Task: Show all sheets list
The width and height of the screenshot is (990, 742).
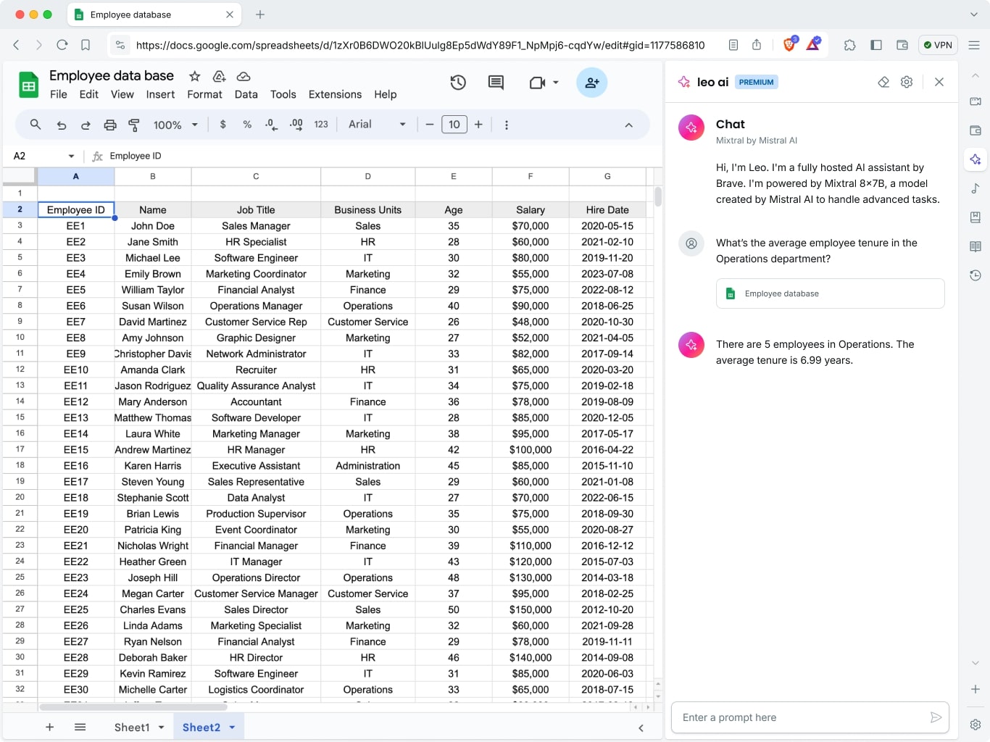Action: (x=80, y=727)
